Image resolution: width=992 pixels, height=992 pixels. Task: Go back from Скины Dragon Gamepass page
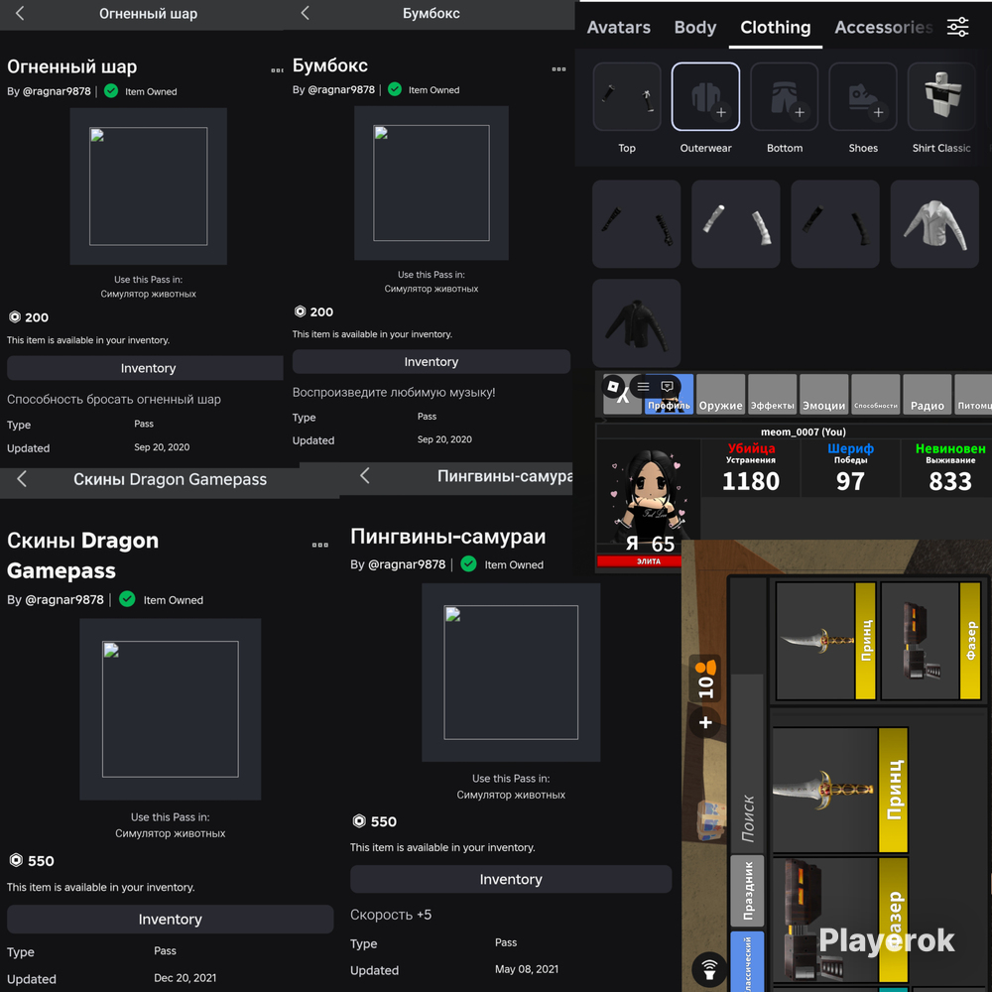tap(22, 479)
